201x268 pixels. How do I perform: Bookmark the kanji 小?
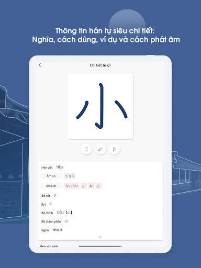86,149
